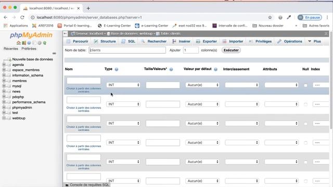The image size is (333, 187).
Task: Open the Interclassement dropdown in first row
Action: (242, 85)
